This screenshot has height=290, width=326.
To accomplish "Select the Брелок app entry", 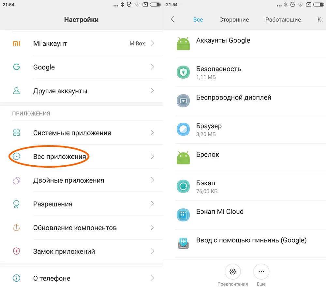I will 244,158.
